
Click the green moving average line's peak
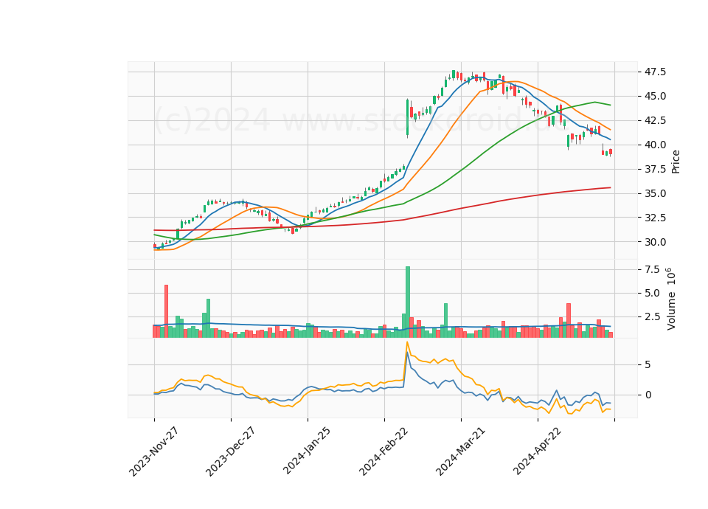tap(595, 102)
